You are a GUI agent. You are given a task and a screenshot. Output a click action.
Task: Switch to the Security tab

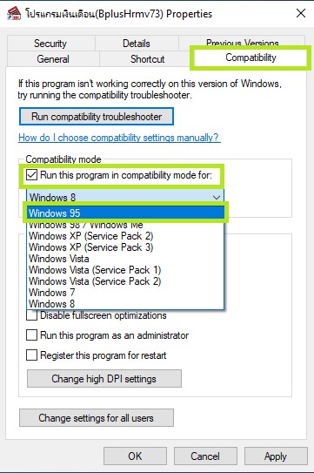50,44
